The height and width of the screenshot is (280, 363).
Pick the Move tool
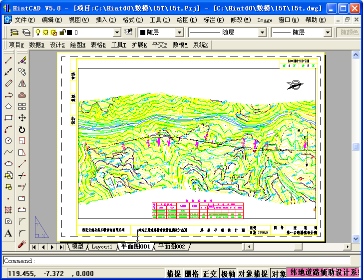pos(22,118)
